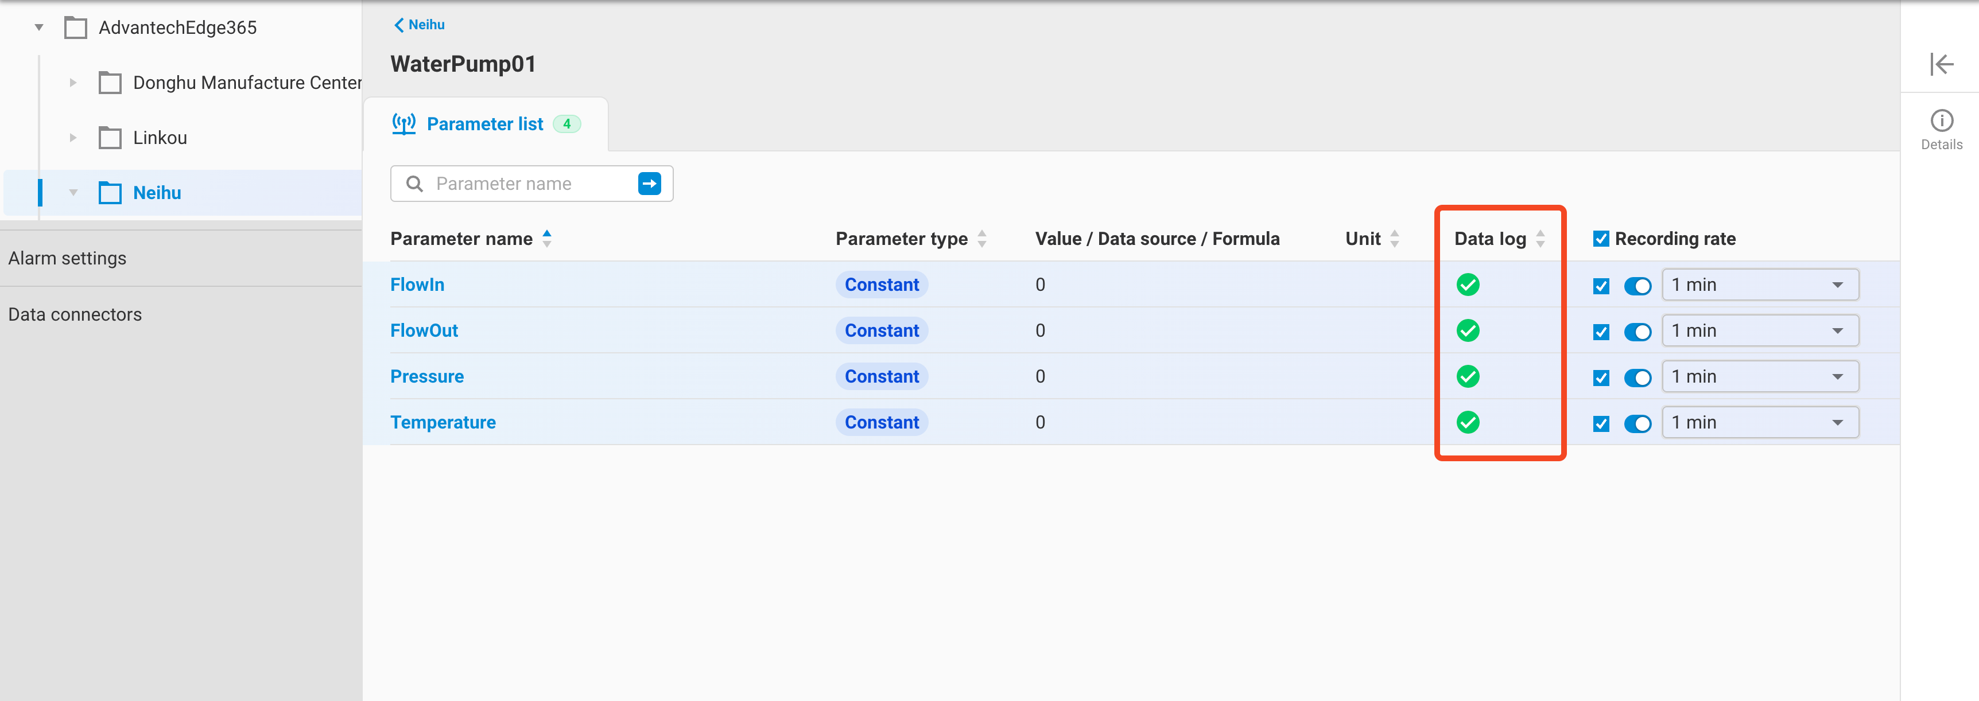Click the blue search submit arrow
The image size is (1979, 701).
[649, 184]
